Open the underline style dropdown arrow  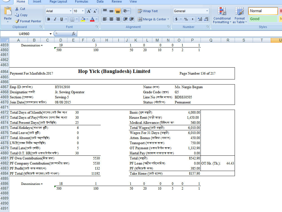(66, 19)
